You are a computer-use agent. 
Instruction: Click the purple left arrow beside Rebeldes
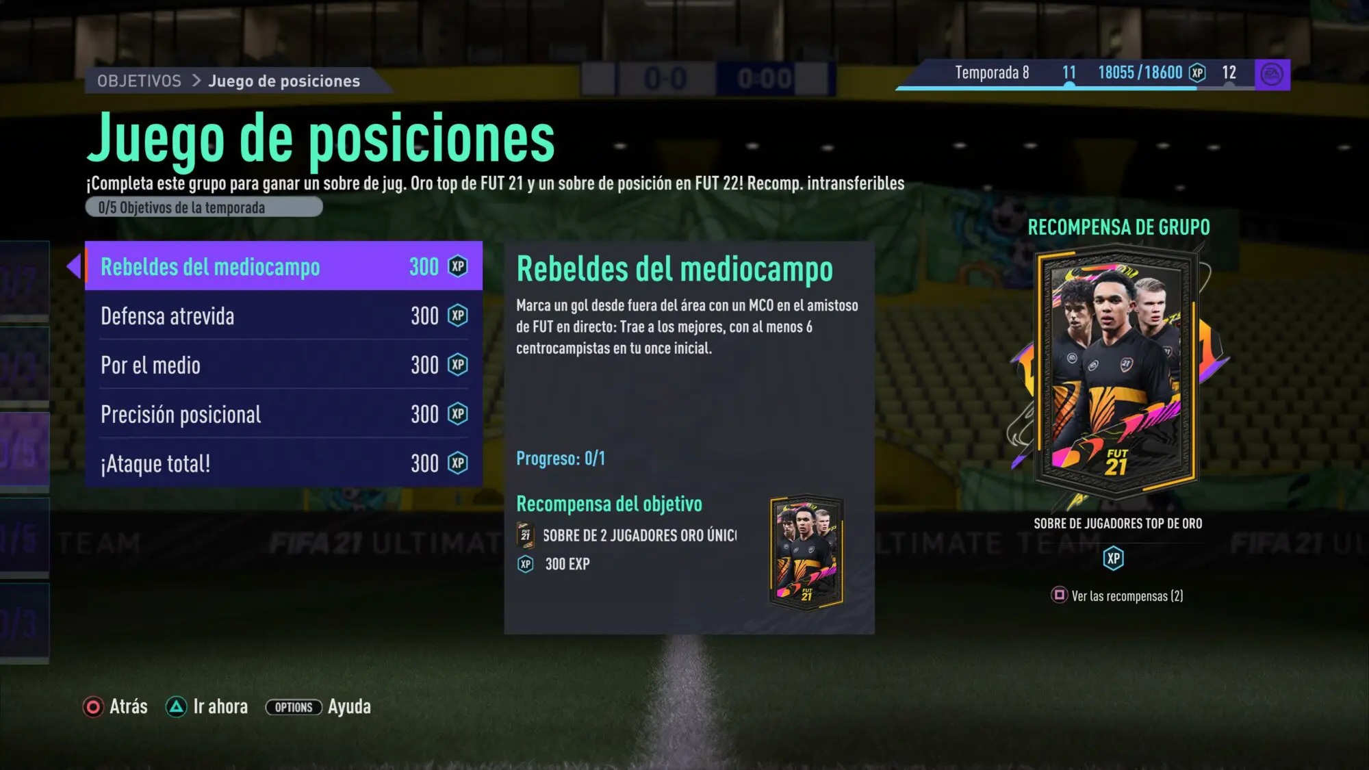click(x=74, y=266)
